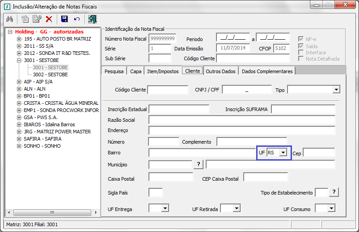Switch to the Item/Impostos tab
Viewport: 359px width, 232px height.
pos(162,71)
